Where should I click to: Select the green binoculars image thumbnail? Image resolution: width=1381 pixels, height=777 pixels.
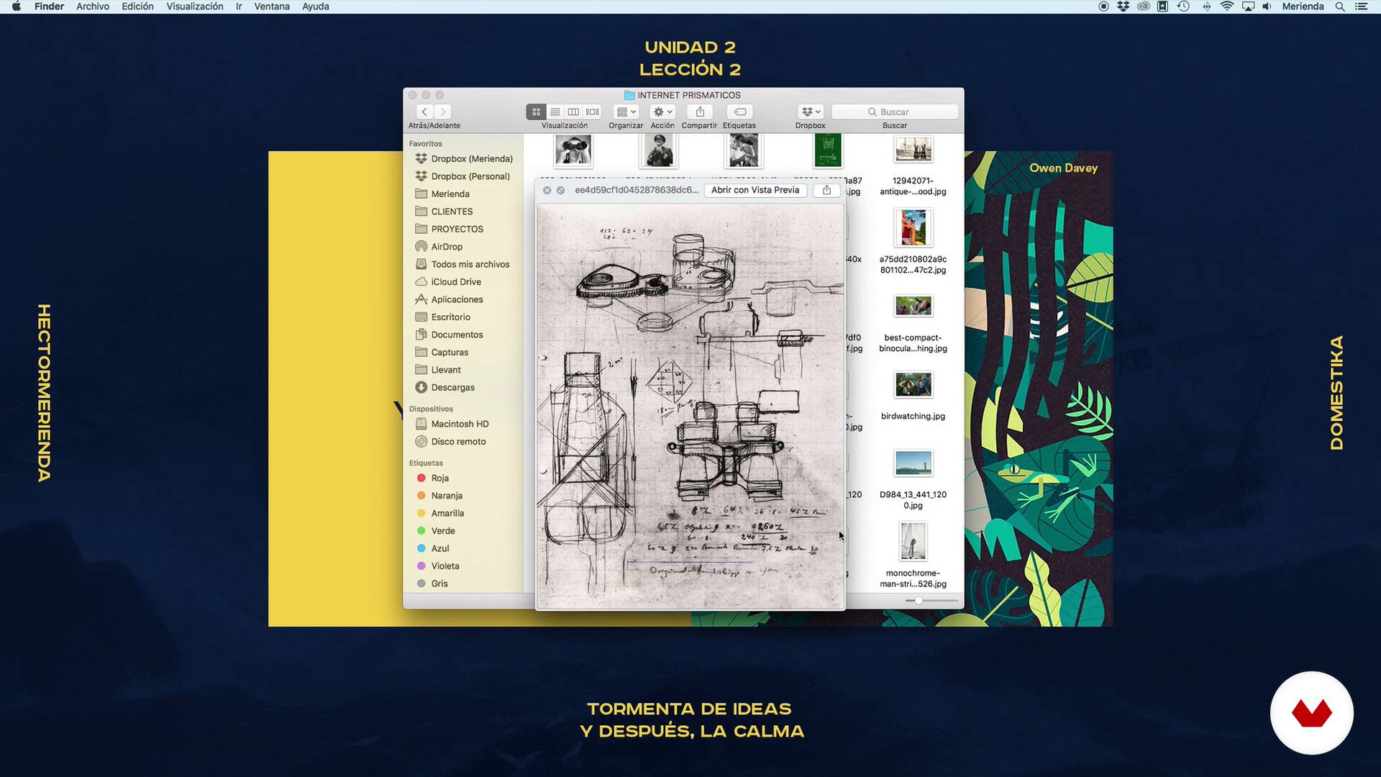[x=827, y=150]
